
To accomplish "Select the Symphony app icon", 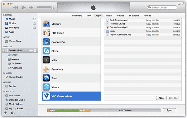I will click(46, 69).
